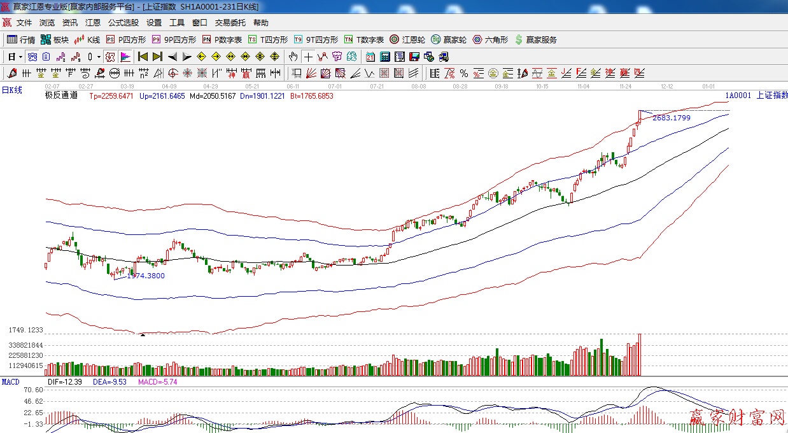Viewport: 788px width, 433px height.
Task: Jump to first bar with skip-back arrow
Action: 143,57
